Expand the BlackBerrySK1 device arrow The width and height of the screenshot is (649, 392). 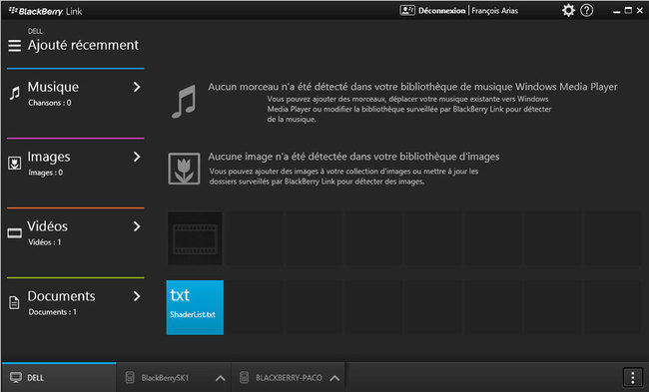221,378
